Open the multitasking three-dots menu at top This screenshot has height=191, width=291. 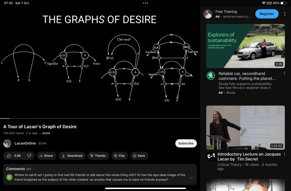pos(145,3)
